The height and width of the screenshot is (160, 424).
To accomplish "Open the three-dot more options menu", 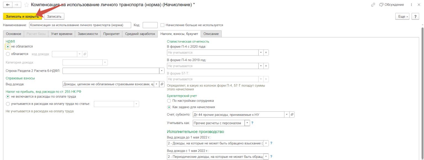I will point(412,5).
